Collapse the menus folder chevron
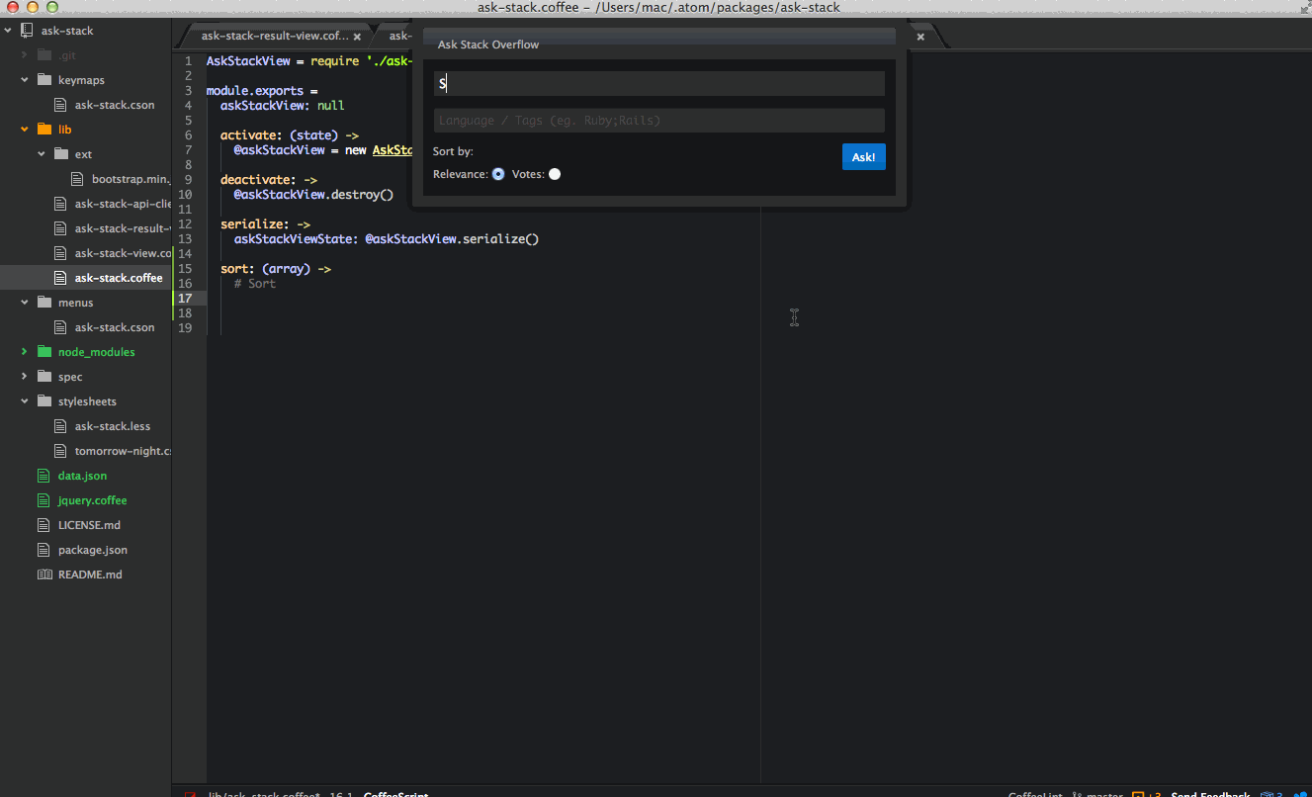This screenshot has width=1312, height=797. 25,303
